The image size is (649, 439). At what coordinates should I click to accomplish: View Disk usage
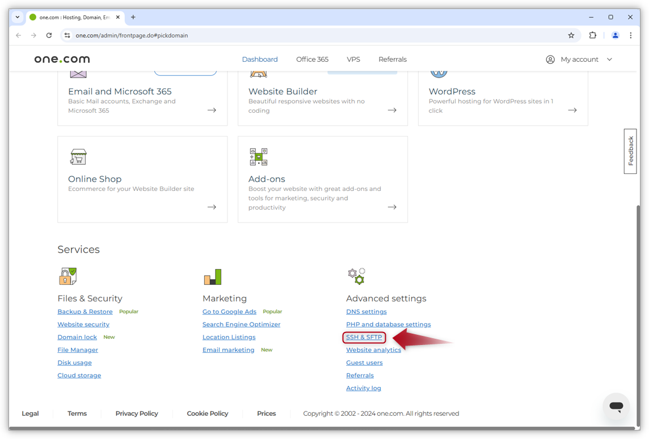click(74, 363)
